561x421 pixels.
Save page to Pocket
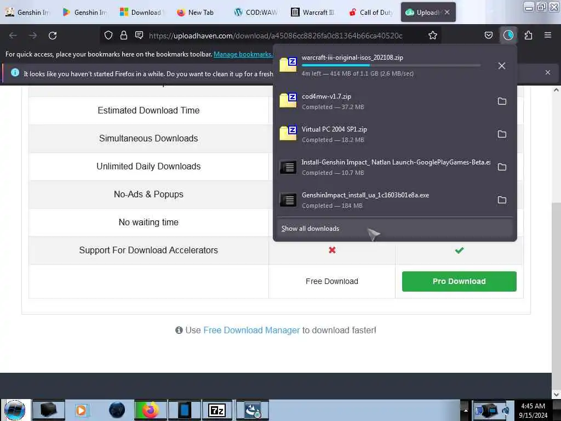(x=488, y=35)
